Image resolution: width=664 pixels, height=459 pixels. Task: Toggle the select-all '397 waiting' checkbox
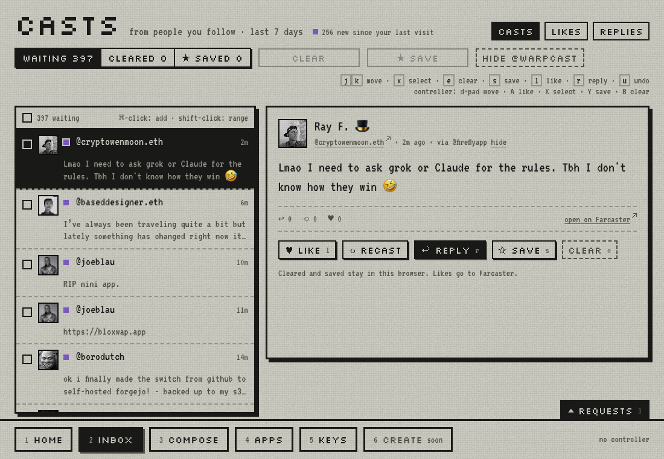click(x=27, y=118)
